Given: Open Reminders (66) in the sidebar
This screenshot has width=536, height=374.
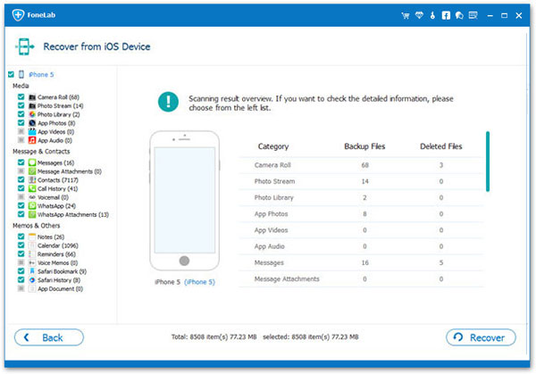Looking at the screenshot, I should tap(56, 254).
